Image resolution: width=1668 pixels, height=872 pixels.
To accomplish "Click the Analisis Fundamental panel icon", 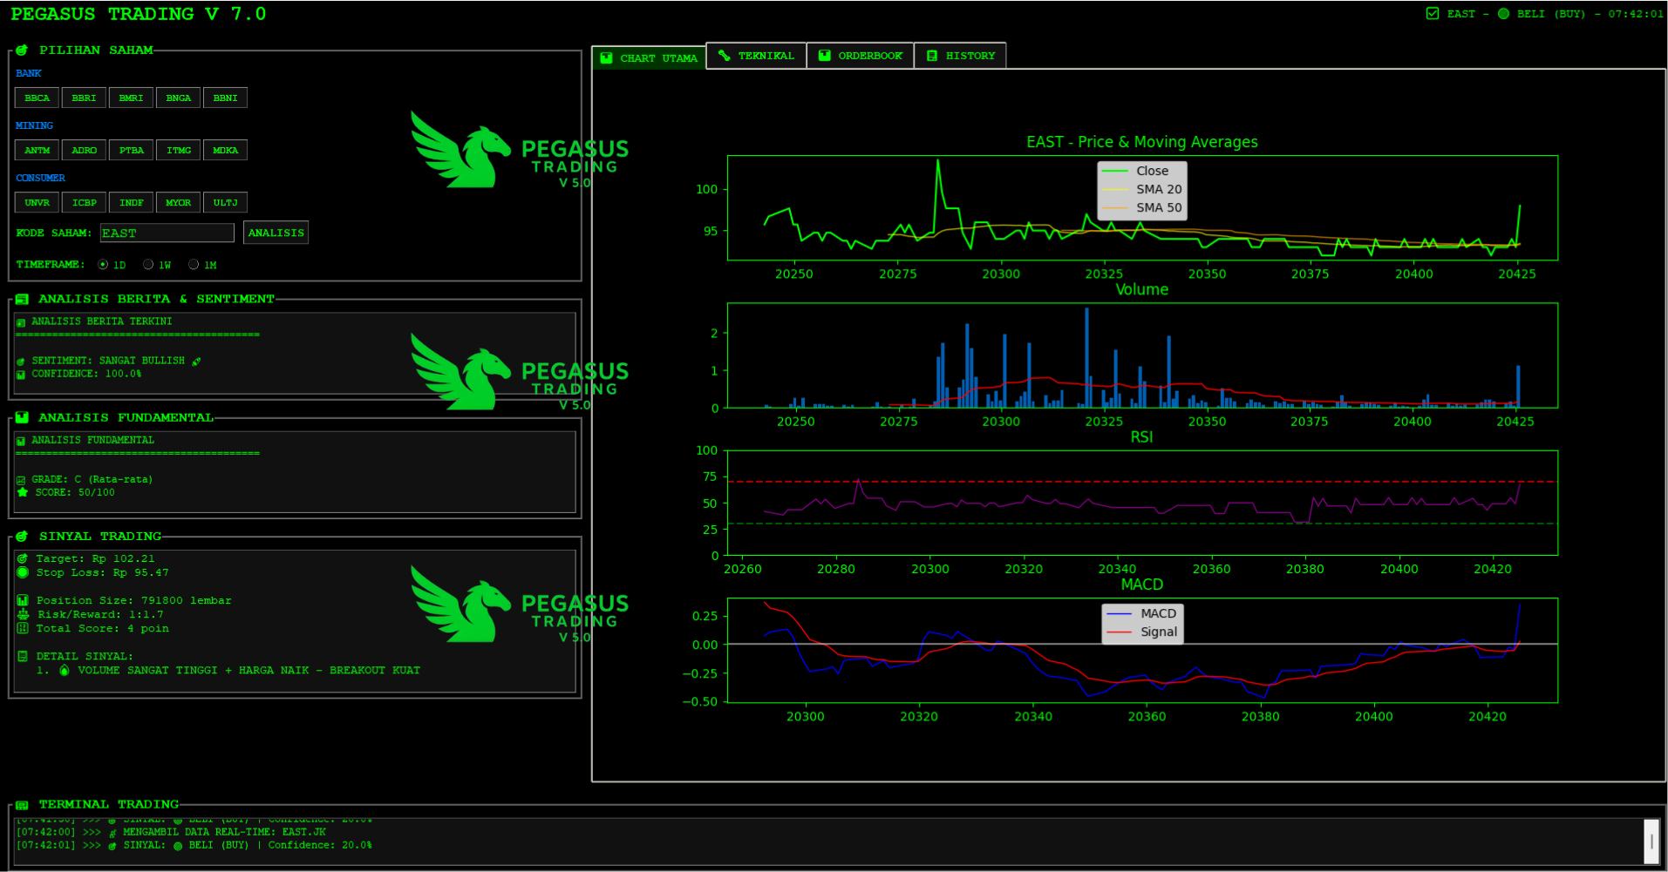I will [22, 417].
